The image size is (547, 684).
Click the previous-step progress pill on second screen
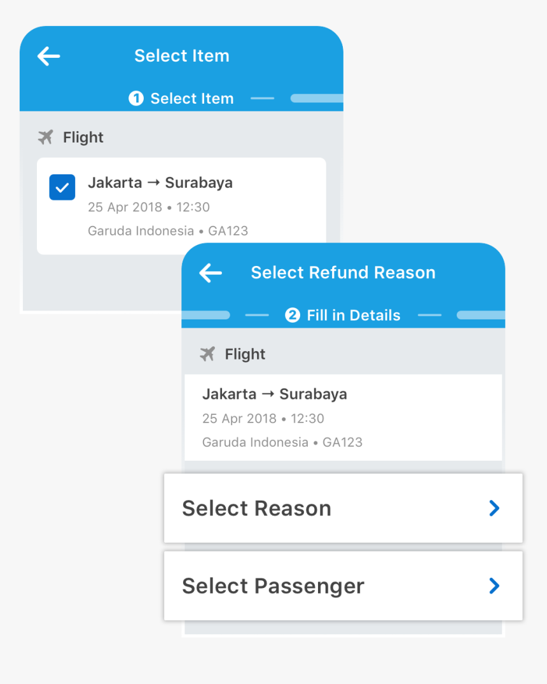[x=206, y=315]
